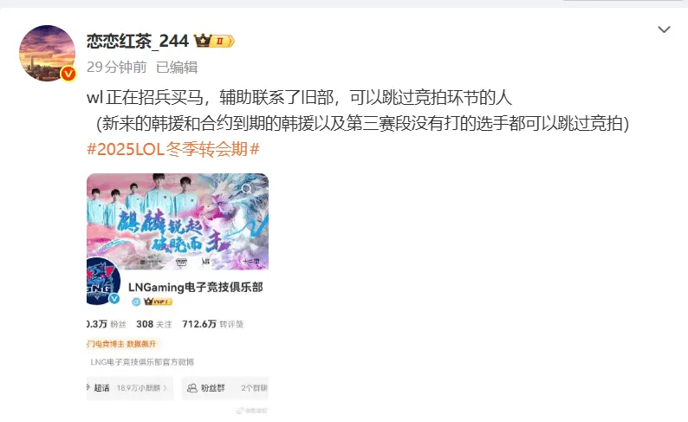Enlarge the team banner in the attached image

(178, 221)
